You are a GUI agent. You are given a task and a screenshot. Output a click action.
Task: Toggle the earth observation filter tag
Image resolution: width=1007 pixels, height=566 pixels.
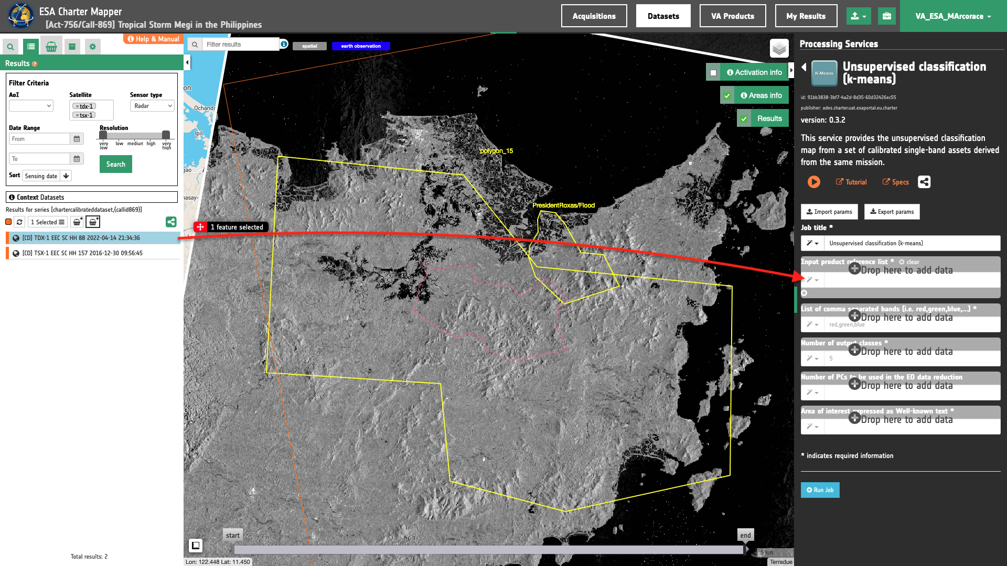[x=361, y=46]
